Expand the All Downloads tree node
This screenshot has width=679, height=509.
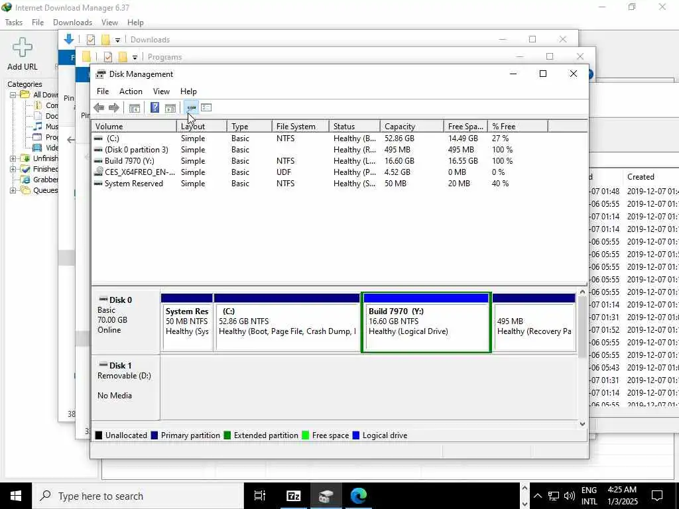[13, 95]
